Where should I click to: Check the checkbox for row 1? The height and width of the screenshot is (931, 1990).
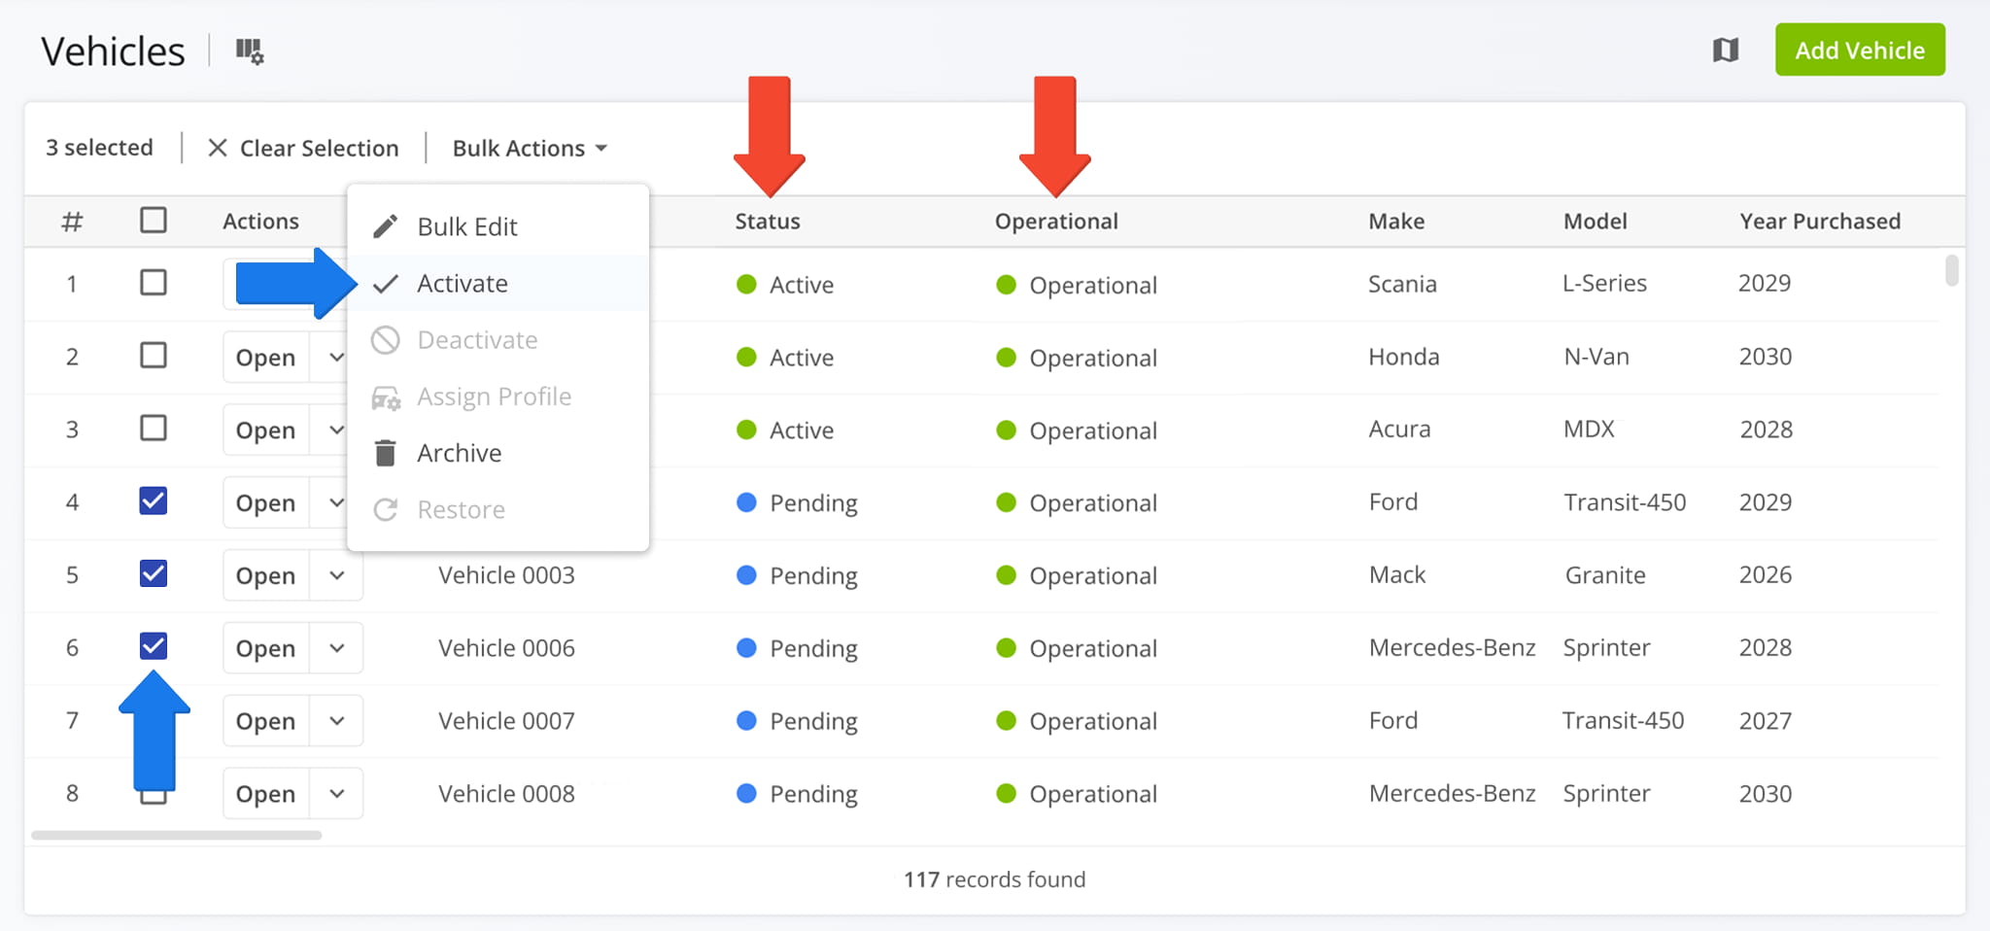[154, 283]
